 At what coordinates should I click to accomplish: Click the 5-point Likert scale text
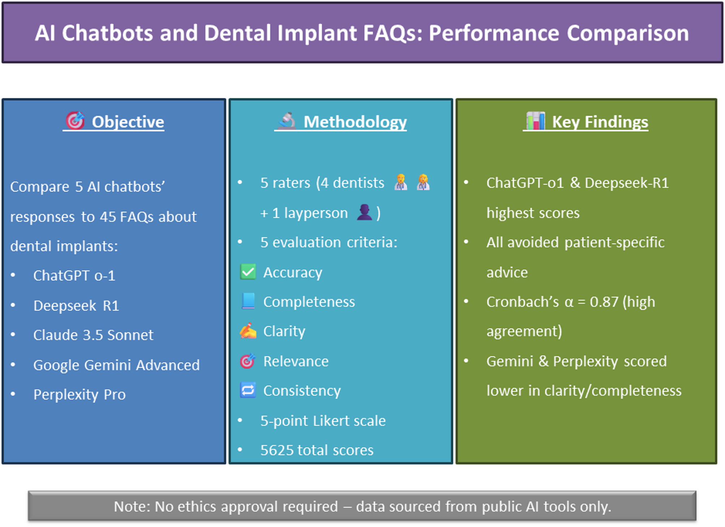click(x=323, y=421)
